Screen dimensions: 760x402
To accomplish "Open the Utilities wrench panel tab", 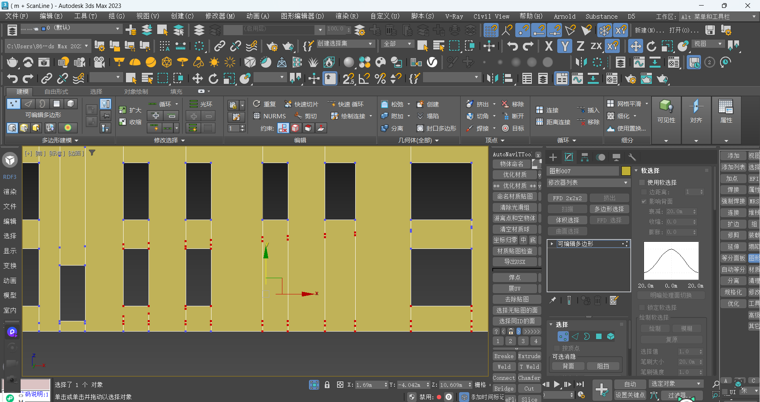I will [632, 157].
